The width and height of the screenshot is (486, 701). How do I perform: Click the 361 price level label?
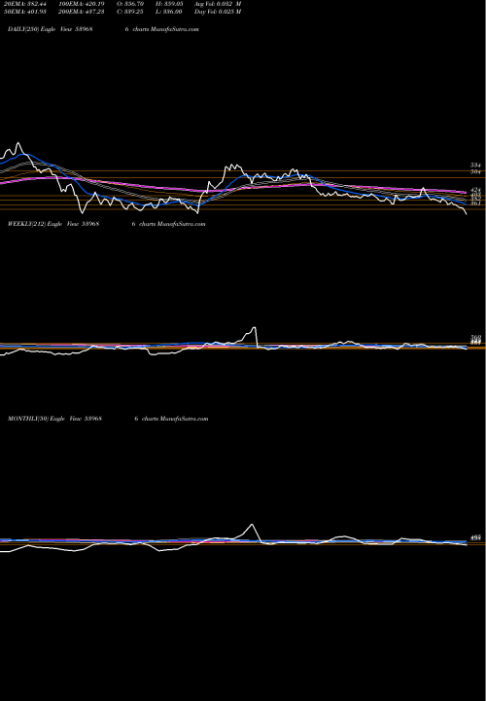(x=475, y=203)
